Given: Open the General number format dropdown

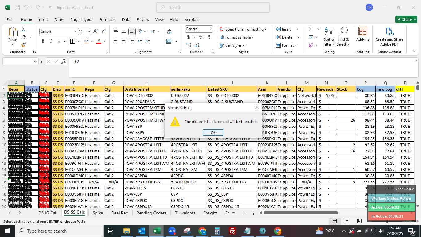Looking at the screenshot, I should coord(211,29).
